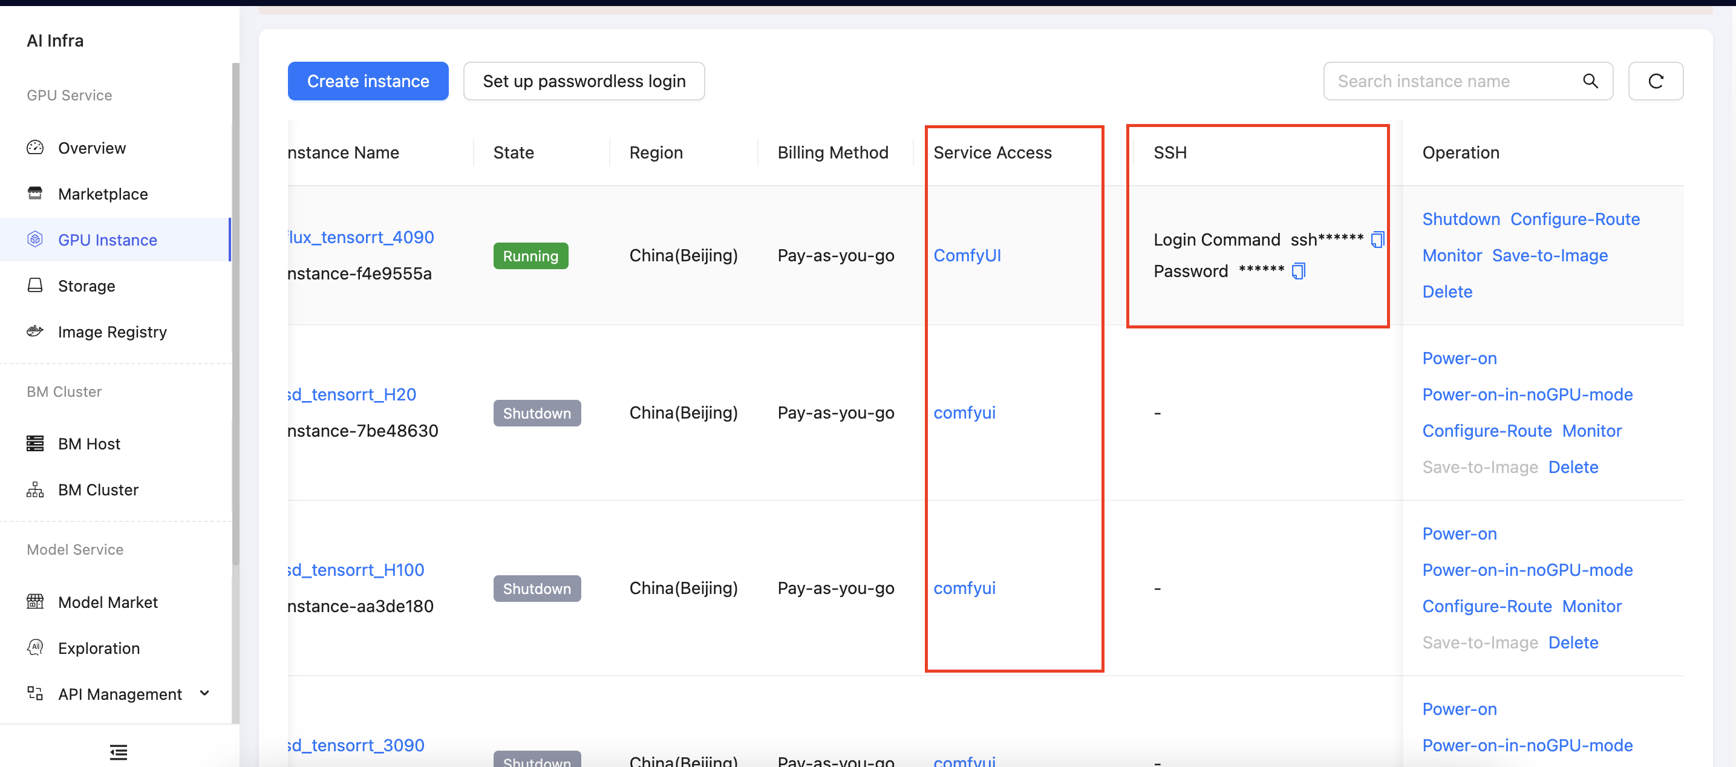
Task: Power-on the sd_tensorrt_H20 instance
Action: click(x=1460, y=358)
